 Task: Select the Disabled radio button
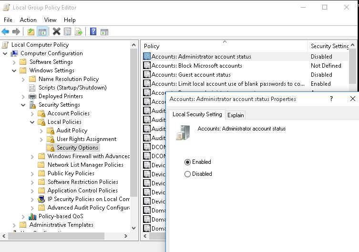(187, 174)
